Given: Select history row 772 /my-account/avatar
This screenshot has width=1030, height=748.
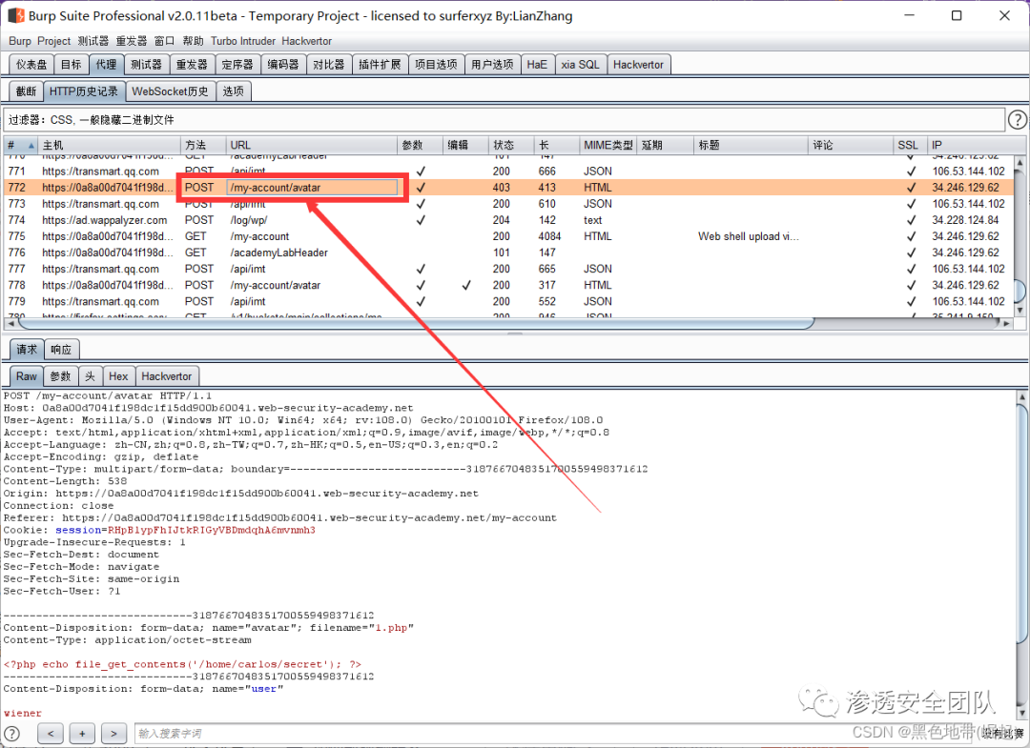Looking at the screenshot, I should (508, 188).
